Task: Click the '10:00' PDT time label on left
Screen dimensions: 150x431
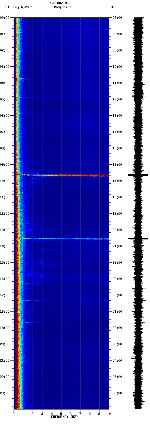Action: (5, 181)
